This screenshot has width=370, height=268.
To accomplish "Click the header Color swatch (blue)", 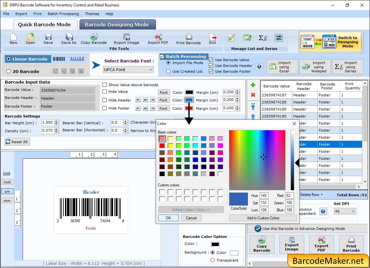I will click(189, 100).
